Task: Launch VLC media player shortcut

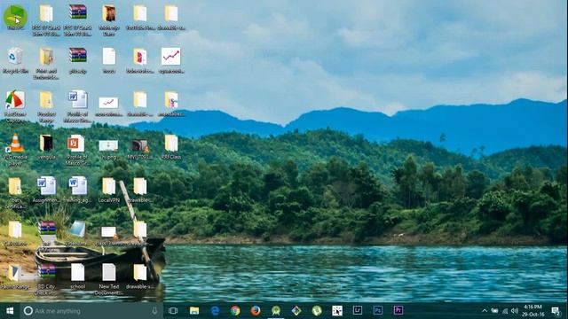Action: click(x=15, y=150)
